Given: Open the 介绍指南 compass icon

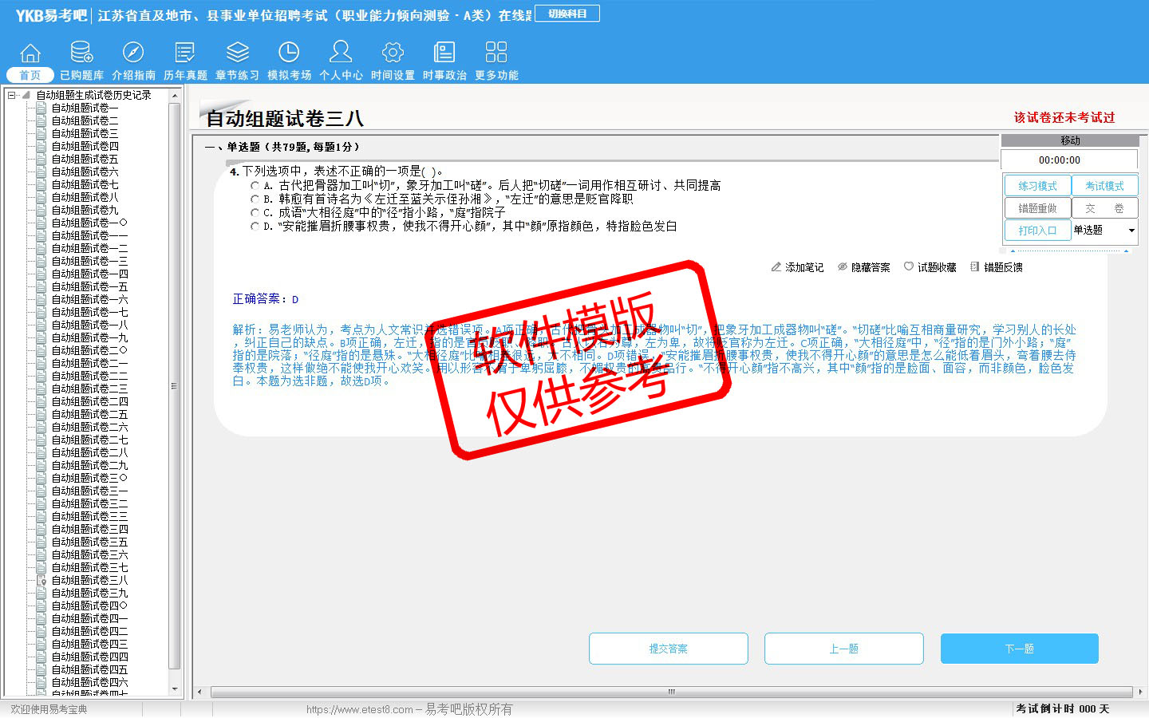Looking at the screenshot, I should [x=133, y=53].
